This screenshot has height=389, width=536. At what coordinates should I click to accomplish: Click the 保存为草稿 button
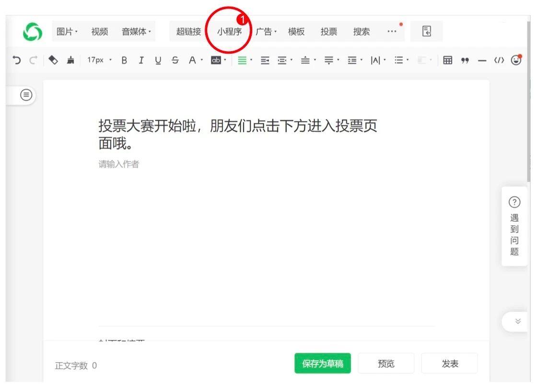(323, 364)
